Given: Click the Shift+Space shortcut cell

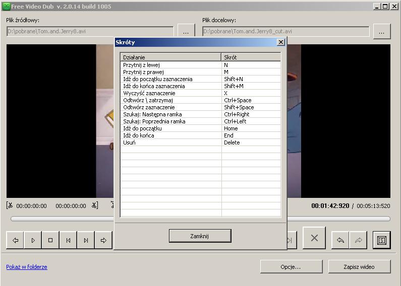Looking at the screenshot, I should click(251, 107).
